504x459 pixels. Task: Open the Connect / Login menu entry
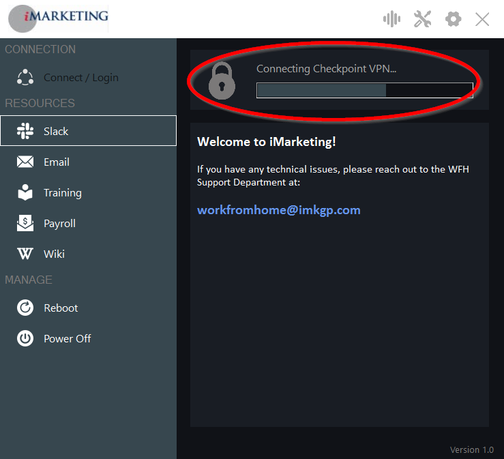click(80, 77)
